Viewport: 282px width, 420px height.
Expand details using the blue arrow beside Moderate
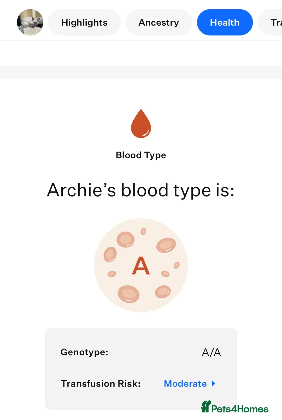pyautogui.click(x=214, y=383)
